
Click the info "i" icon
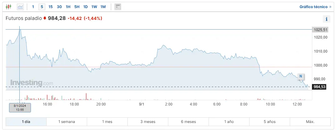326,19
